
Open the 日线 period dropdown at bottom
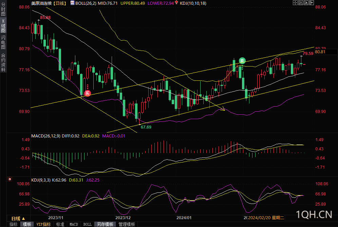point(18,218)
